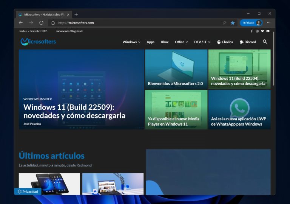This screenshot has width=290, height=204.
Task: Open the Privacidad settings button
Action: click(x=28, y=192)
